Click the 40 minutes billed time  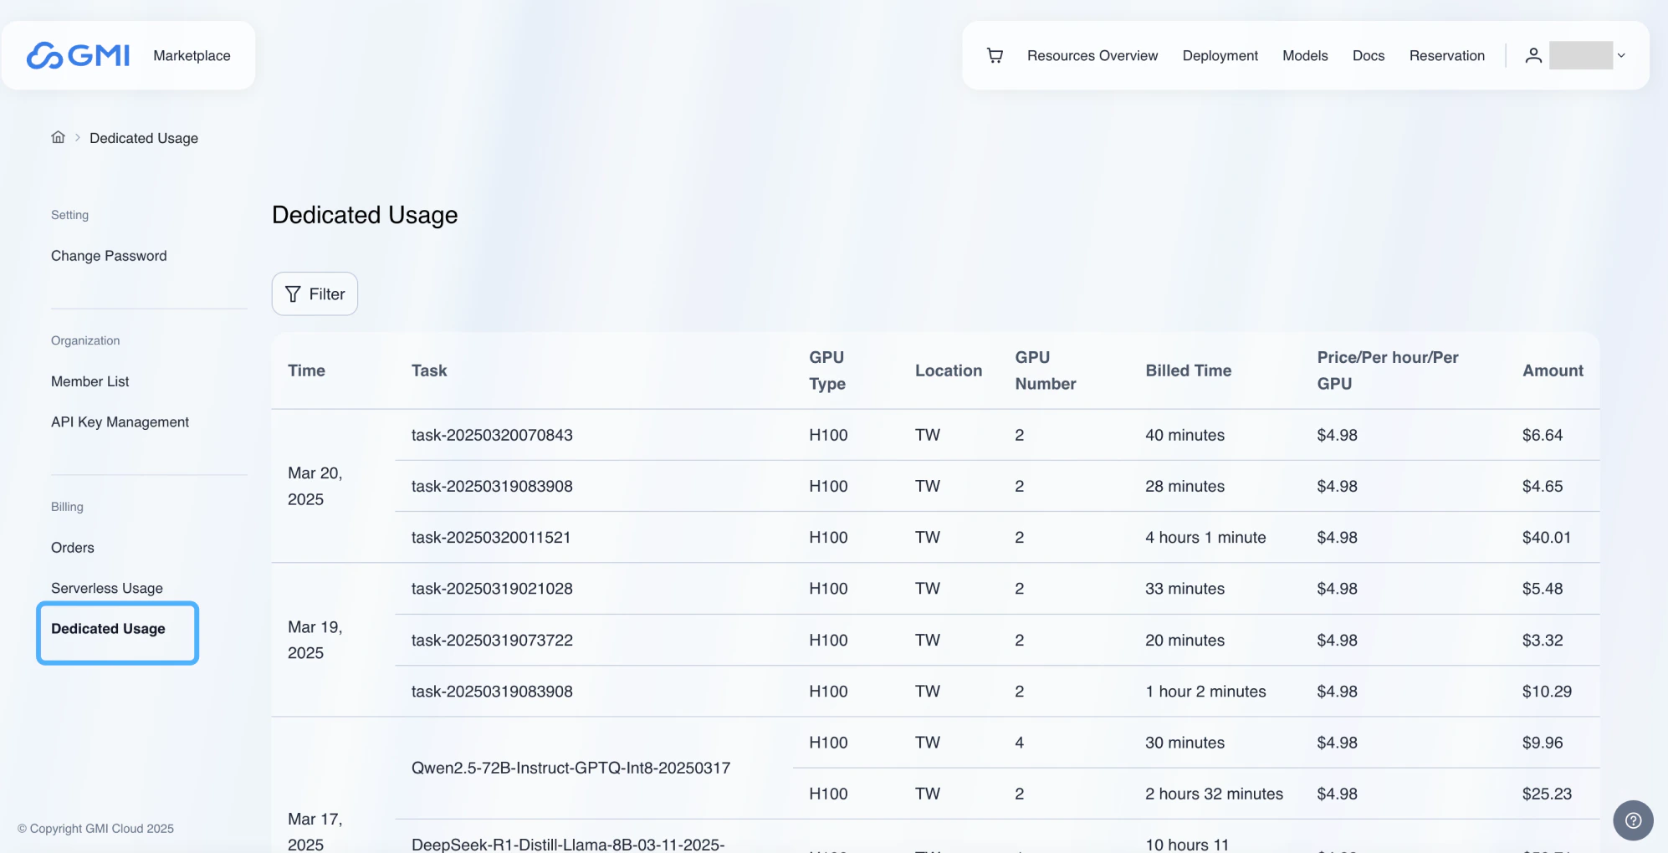(x=1184, y=435)
